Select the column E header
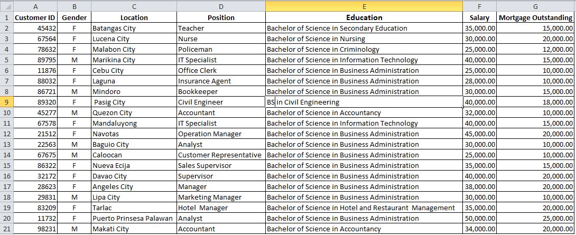The width and height of the screenshot is (576, 235). [x=364, y=6]
